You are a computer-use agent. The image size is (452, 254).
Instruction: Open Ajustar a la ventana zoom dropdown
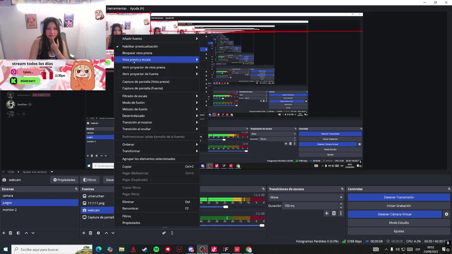[38, 172]
